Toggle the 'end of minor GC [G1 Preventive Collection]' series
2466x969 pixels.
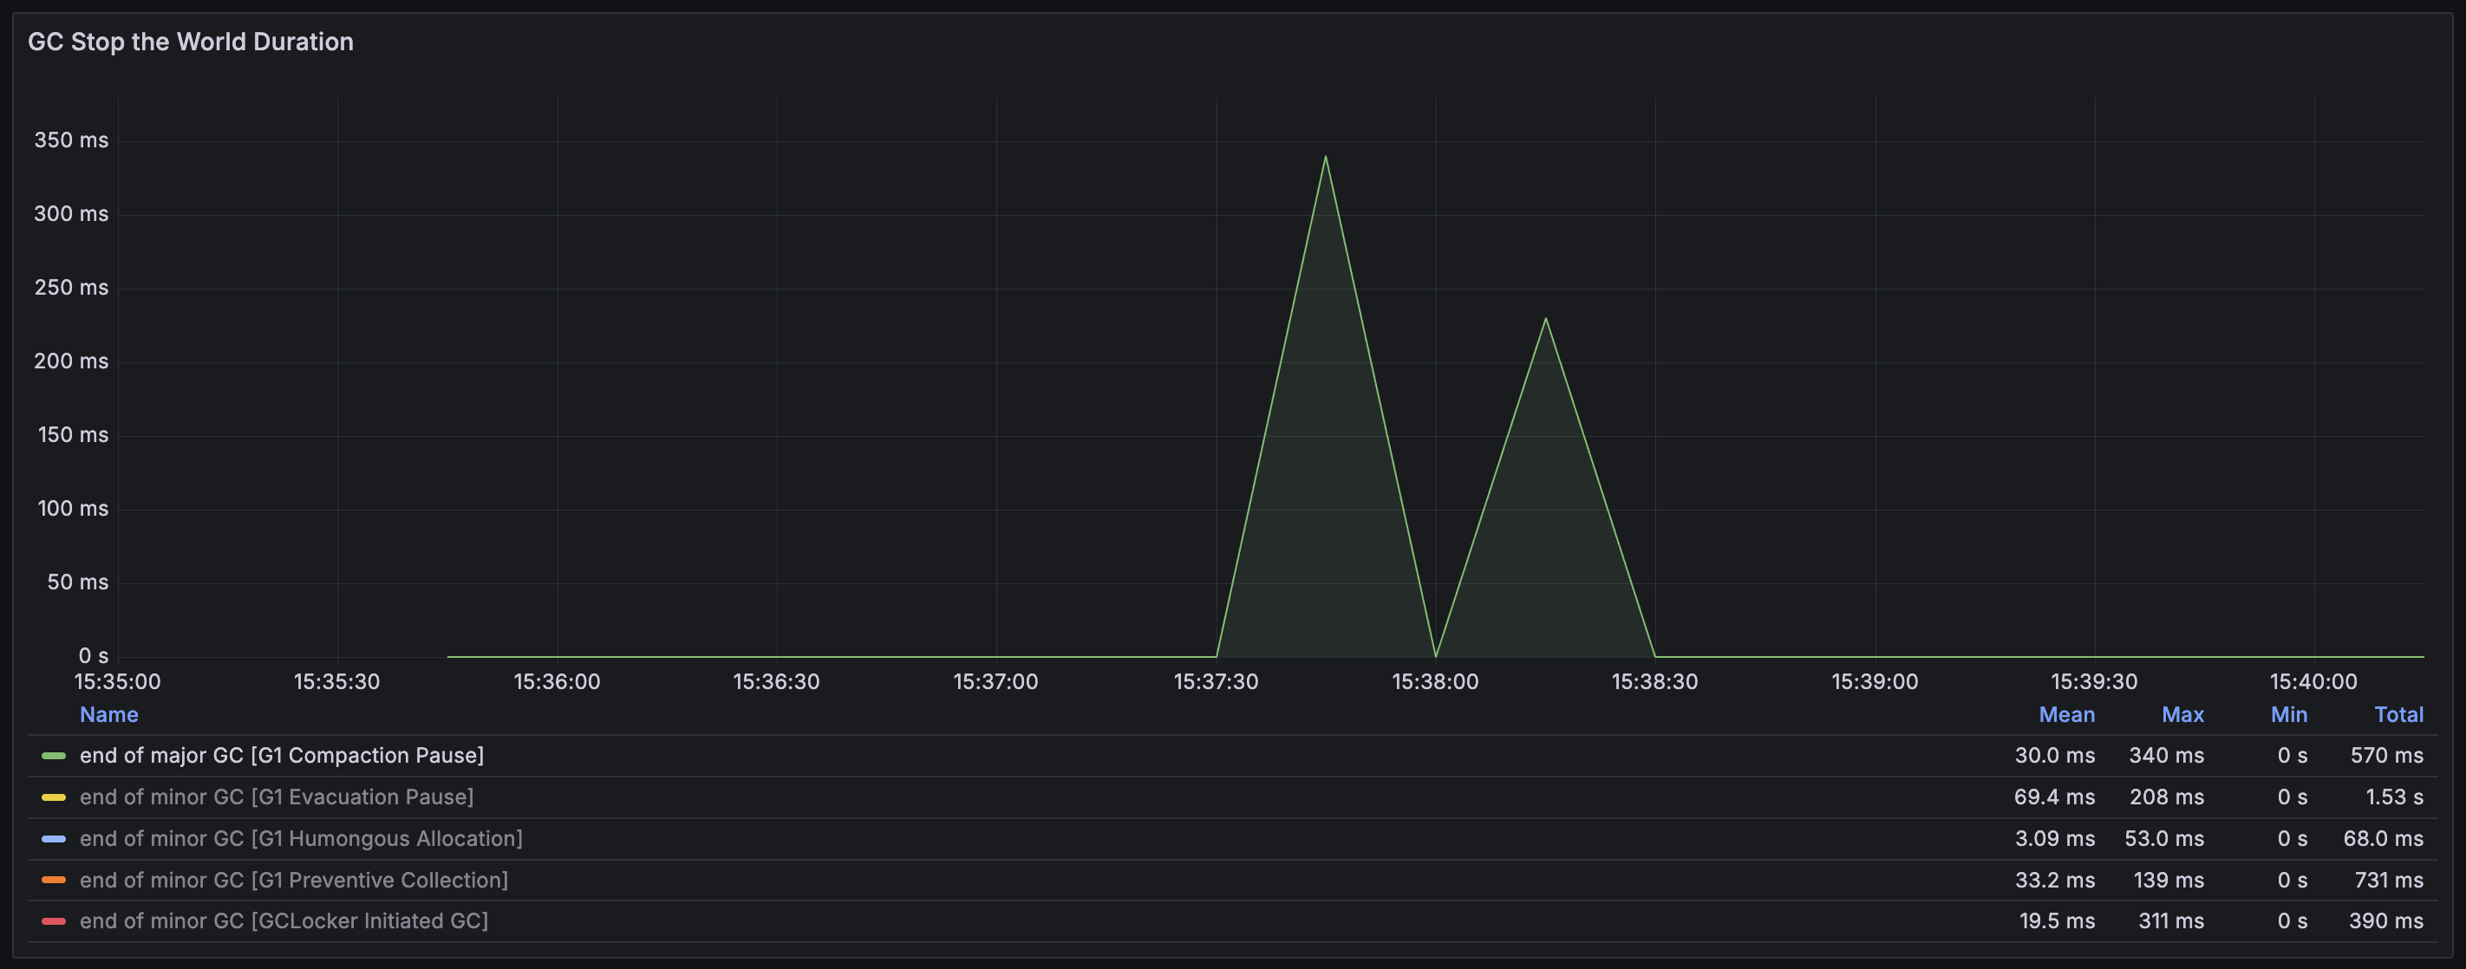[294, 880]
